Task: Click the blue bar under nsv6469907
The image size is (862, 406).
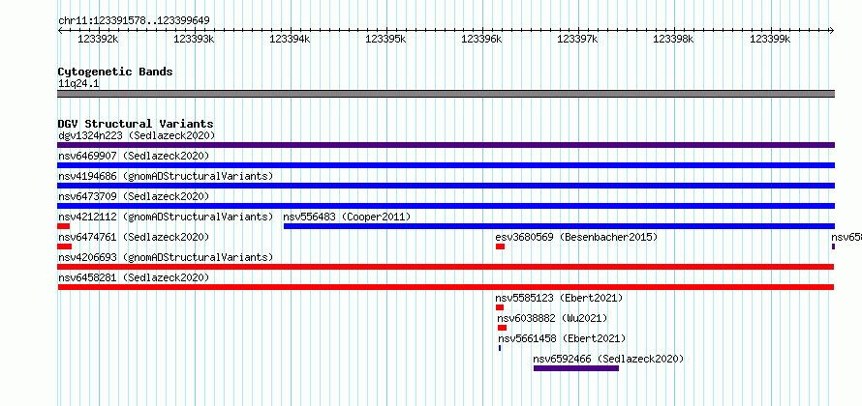Action: click(446, 165)
